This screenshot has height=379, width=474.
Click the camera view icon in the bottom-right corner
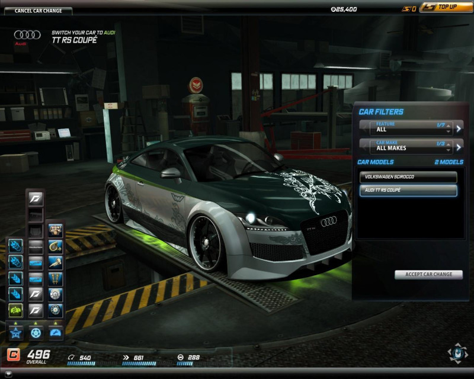click(457, 353)
